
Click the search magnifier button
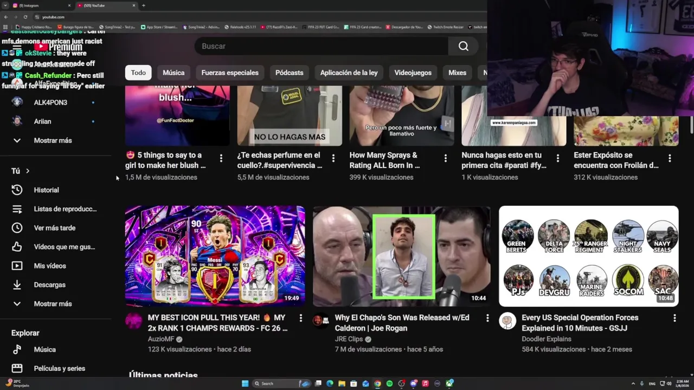[x=464, y=46]
